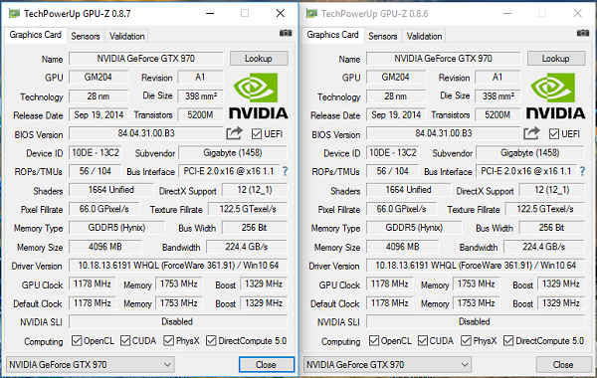This screenshot has height=378, width=597.
Task: Toggle DirectCompute 5.0 checkbox in GPU-Z 0.8.6
Action: [x=508, y=340]
